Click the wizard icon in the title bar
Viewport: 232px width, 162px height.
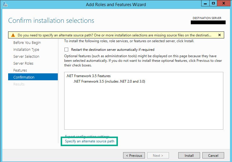tap(5, 4)
